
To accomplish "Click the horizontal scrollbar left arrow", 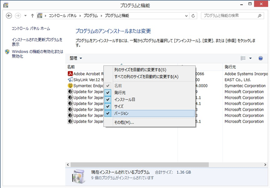I will 68,165.
